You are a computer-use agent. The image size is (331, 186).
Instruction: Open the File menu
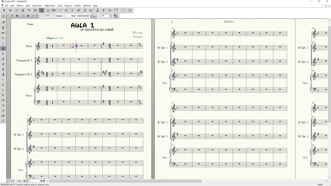point(6,6)
